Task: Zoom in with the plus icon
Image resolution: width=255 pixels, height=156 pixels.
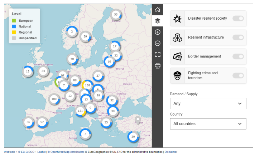Action: tap(158, 32)
